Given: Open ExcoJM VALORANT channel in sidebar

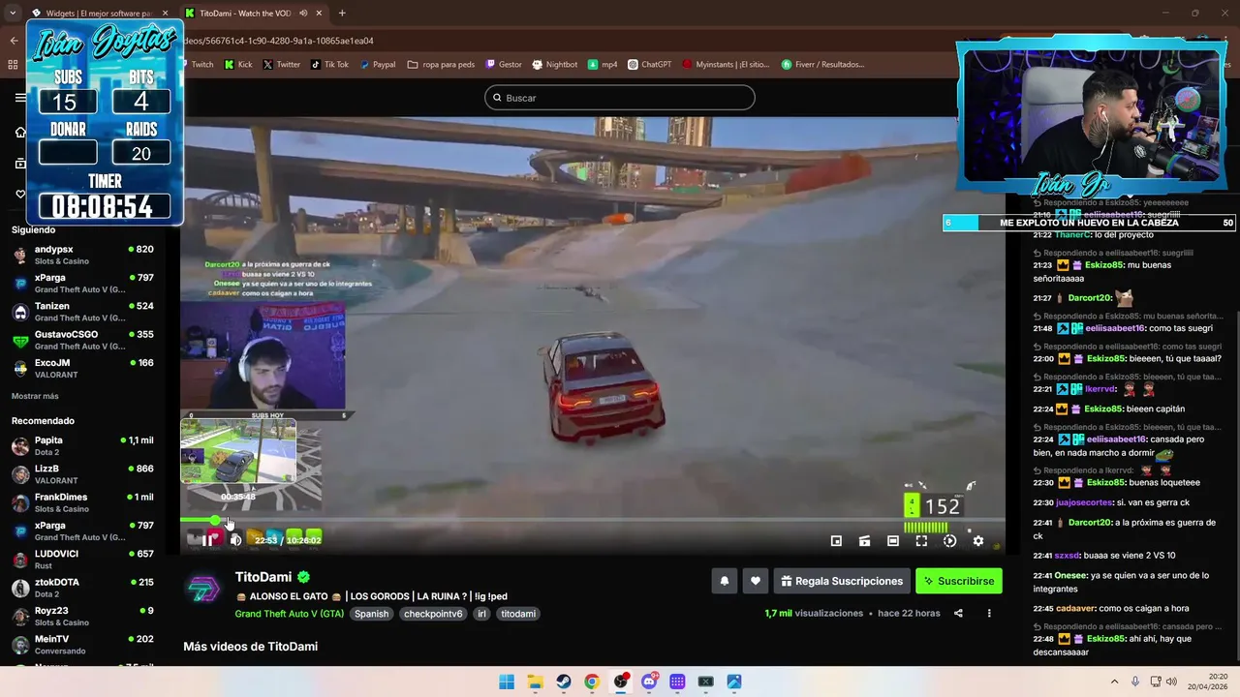Looking at the screenshot, I should point(82,368).
